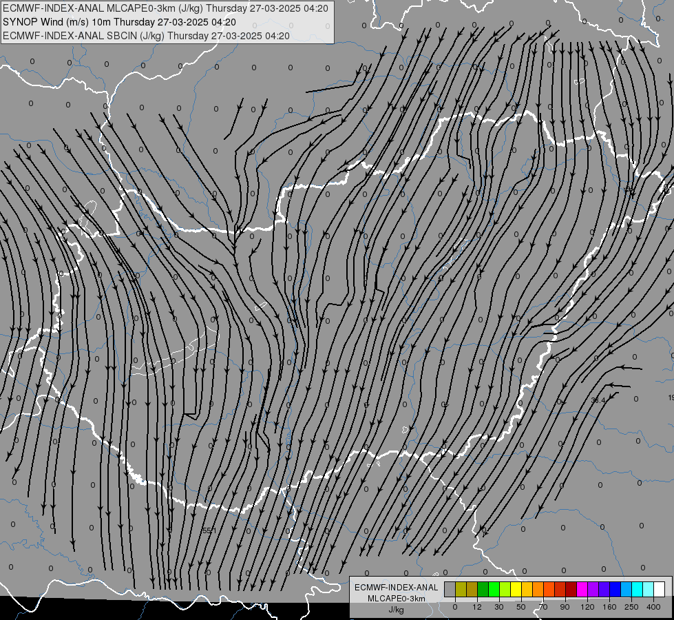This screenshot has height=620, width=674.
Task: Pick the amber swatch above the 50 label
Action: [x=527, y=589]
